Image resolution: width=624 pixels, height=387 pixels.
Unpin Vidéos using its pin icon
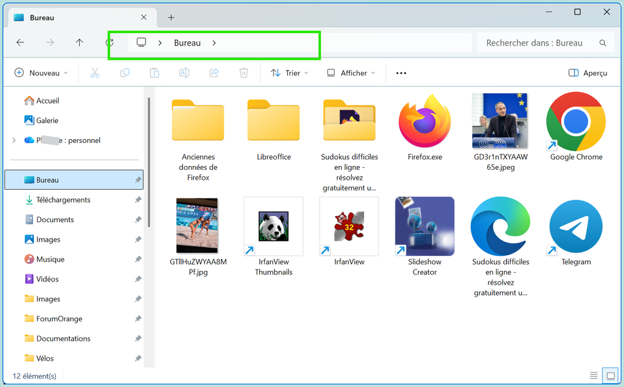point(137,279)
